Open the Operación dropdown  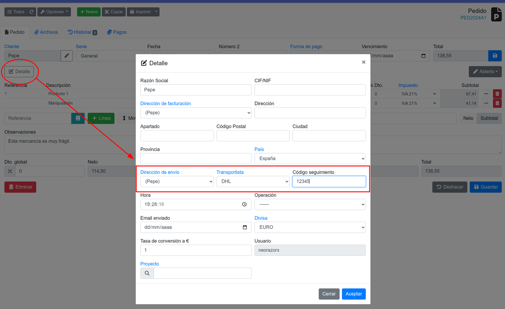310,204
